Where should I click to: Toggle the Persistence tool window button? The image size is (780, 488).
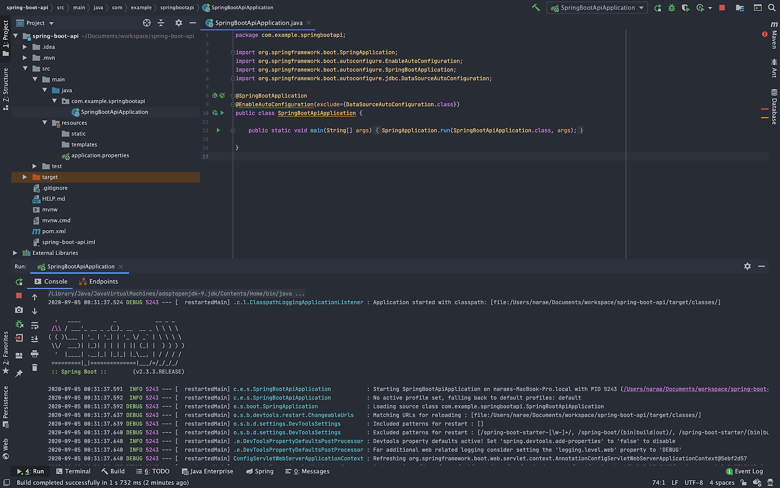[5, 406]
